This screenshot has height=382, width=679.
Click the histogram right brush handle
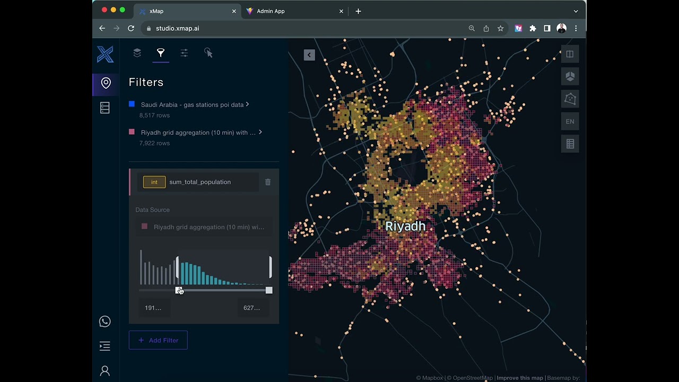[x=271, y=267]
